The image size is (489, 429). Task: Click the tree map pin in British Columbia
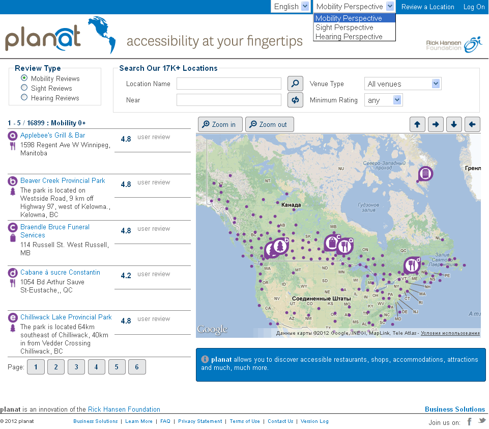pyautogui.click(x=280, y=246)
